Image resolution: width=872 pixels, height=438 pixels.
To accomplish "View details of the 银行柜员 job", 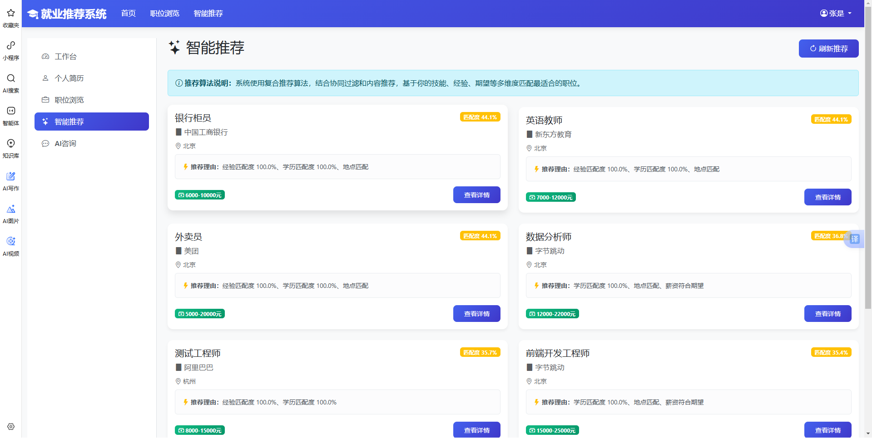I will [x=476, y=195].
